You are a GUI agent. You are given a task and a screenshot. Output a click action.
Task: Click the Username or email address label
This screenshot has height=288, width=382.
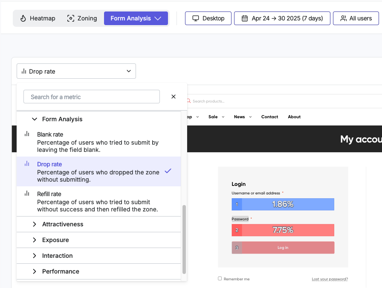[255, 193]
